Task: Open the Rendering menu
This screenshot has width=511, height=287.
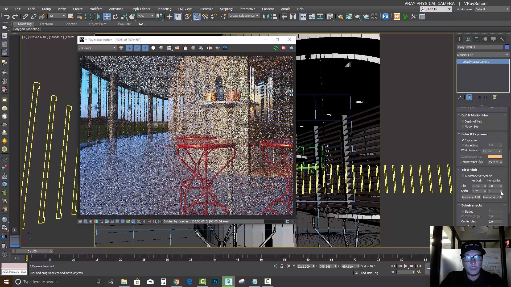Action: point(164,9)
